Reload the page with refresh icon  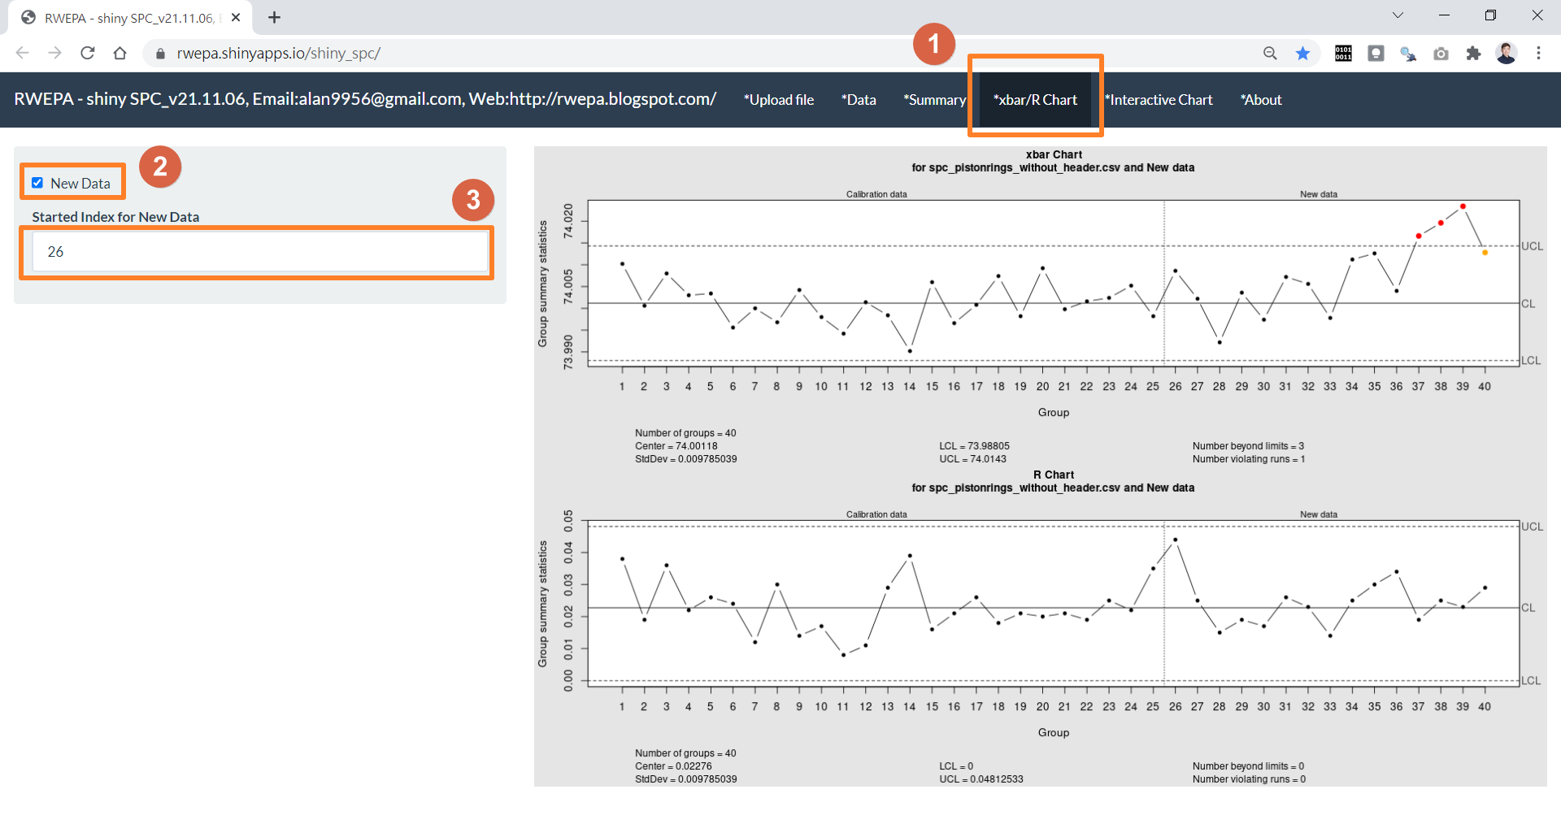click(x=88, y=54)
